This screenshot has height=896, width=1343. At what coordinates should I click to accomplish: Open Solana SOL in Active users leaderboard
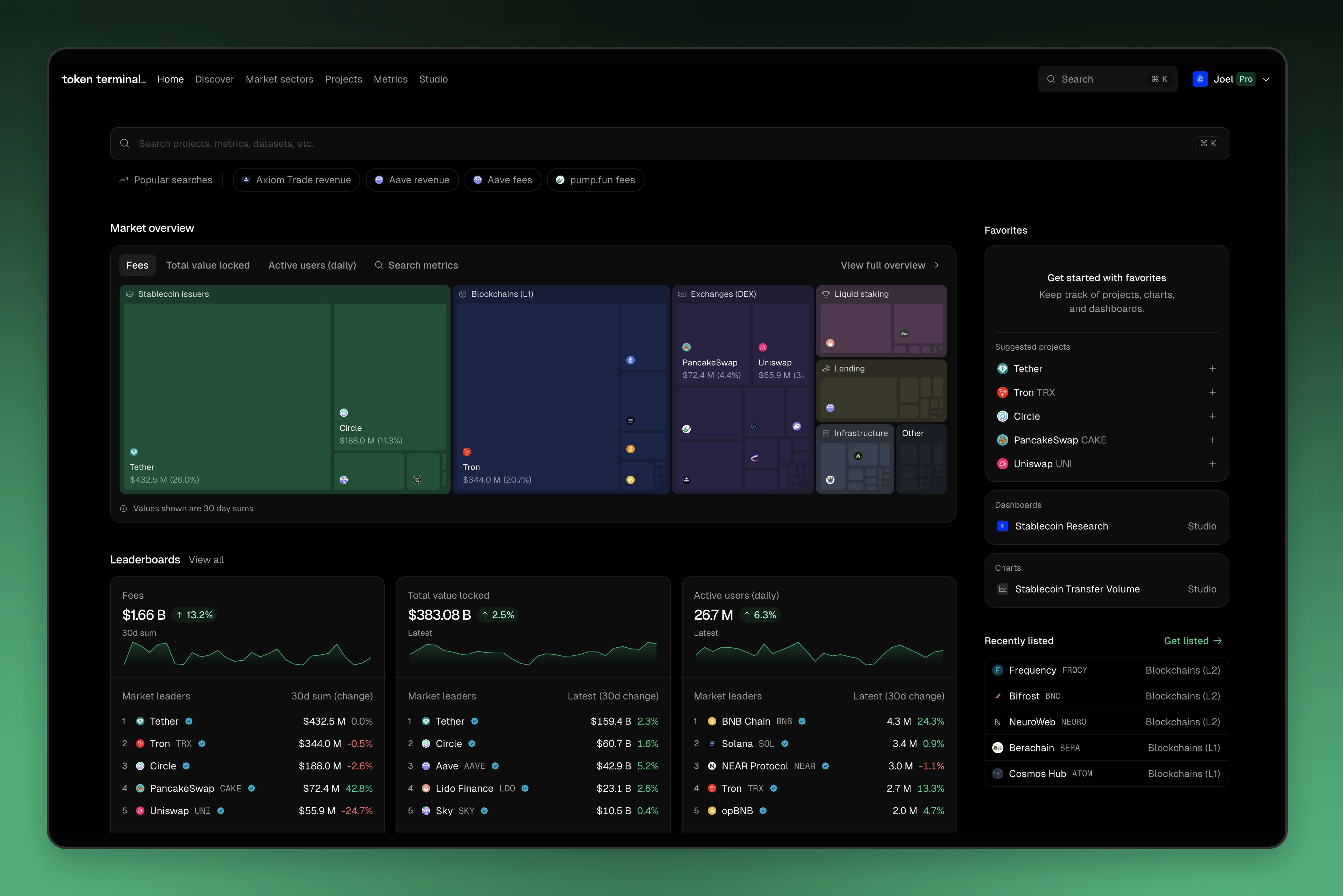[x=819, y=744]
